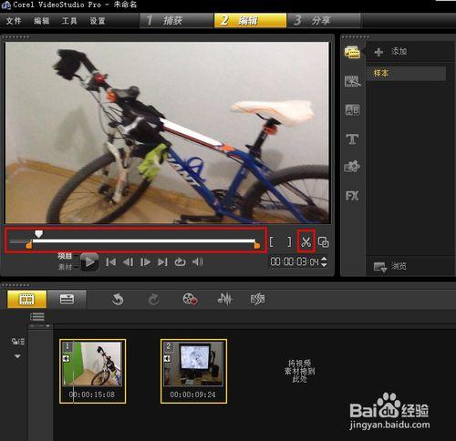This screenshot has width=456, height=441.
Task: Click the white scrubber handle on trim bar
Action: pos(38,233)
